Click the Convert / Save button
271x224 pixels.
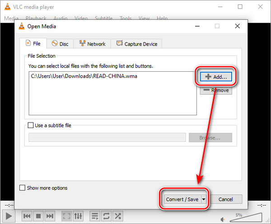(x=182, y=199)
